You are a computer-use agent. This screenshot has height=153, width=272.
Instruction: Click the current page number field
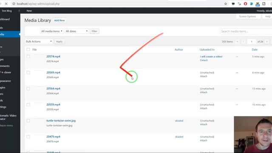[251, 42]
